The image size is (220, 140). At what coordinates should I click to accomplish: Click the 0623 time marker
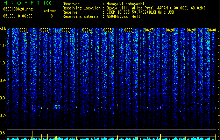[65, 30]
